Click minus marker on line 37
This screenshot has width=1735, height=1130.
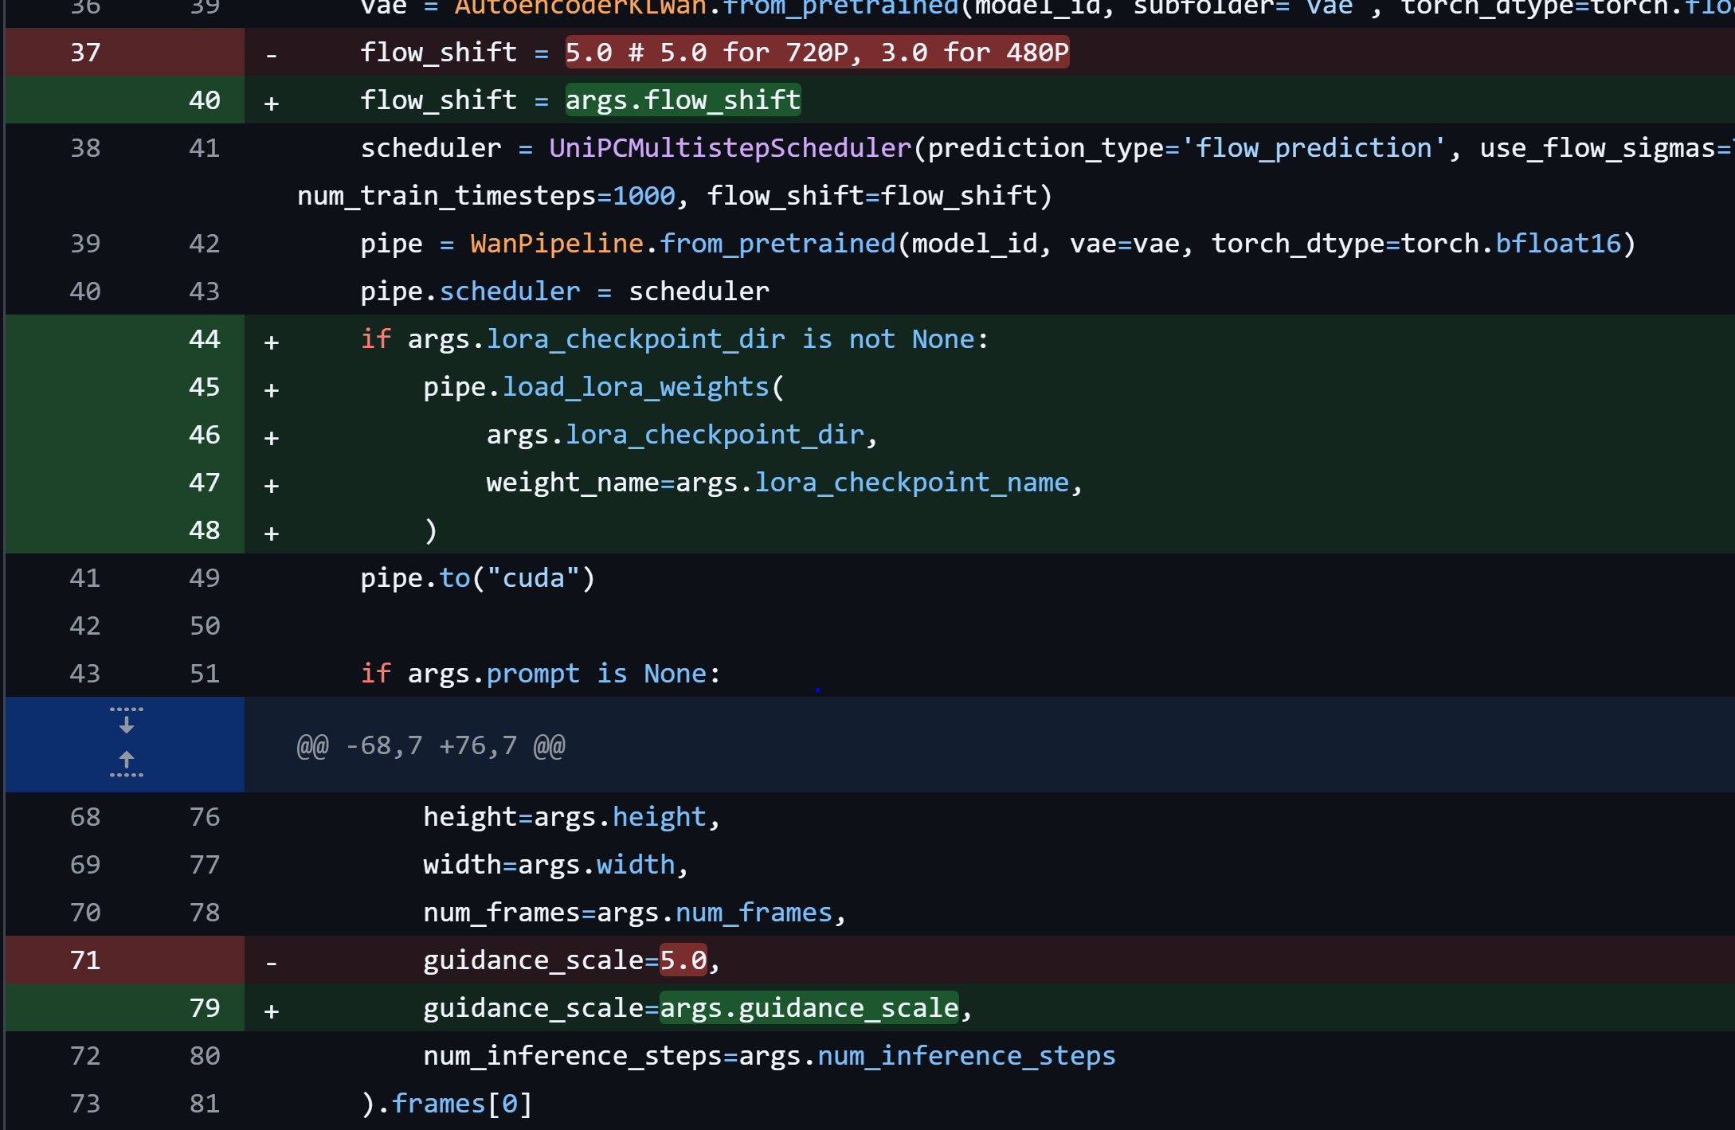(272, 56)
